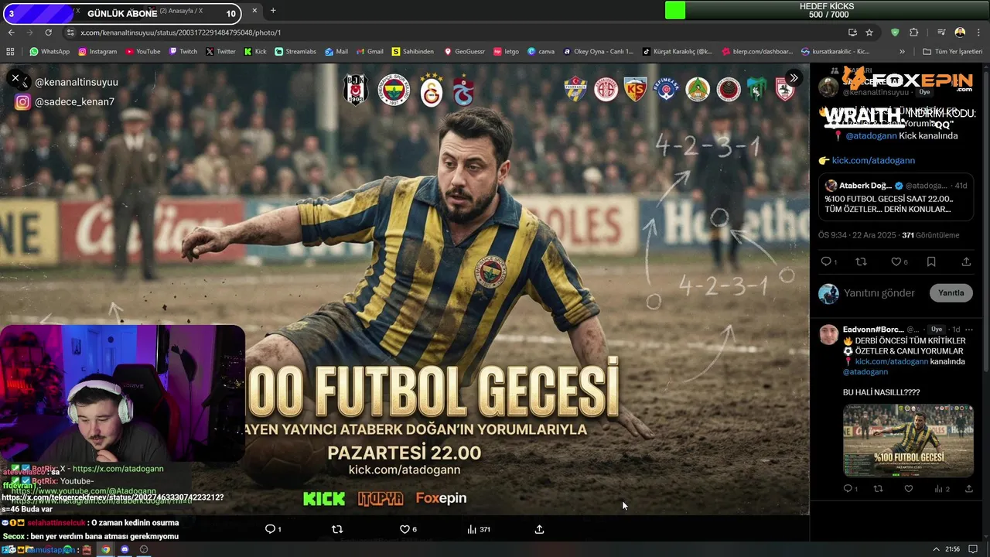The image size is (990, 557).
Task: Go back using browser back arrow
Action: [11, 32]
